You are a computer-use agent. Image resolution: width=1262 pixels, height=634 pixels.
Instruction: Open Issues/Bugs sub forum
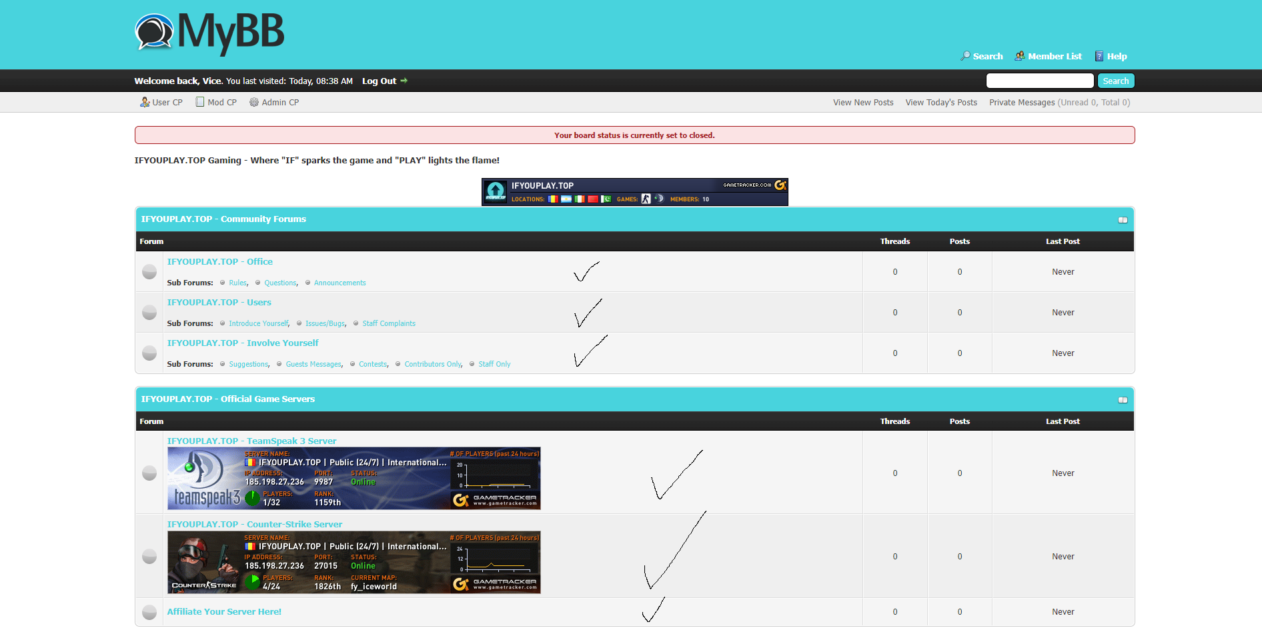[x=326, y=324]
